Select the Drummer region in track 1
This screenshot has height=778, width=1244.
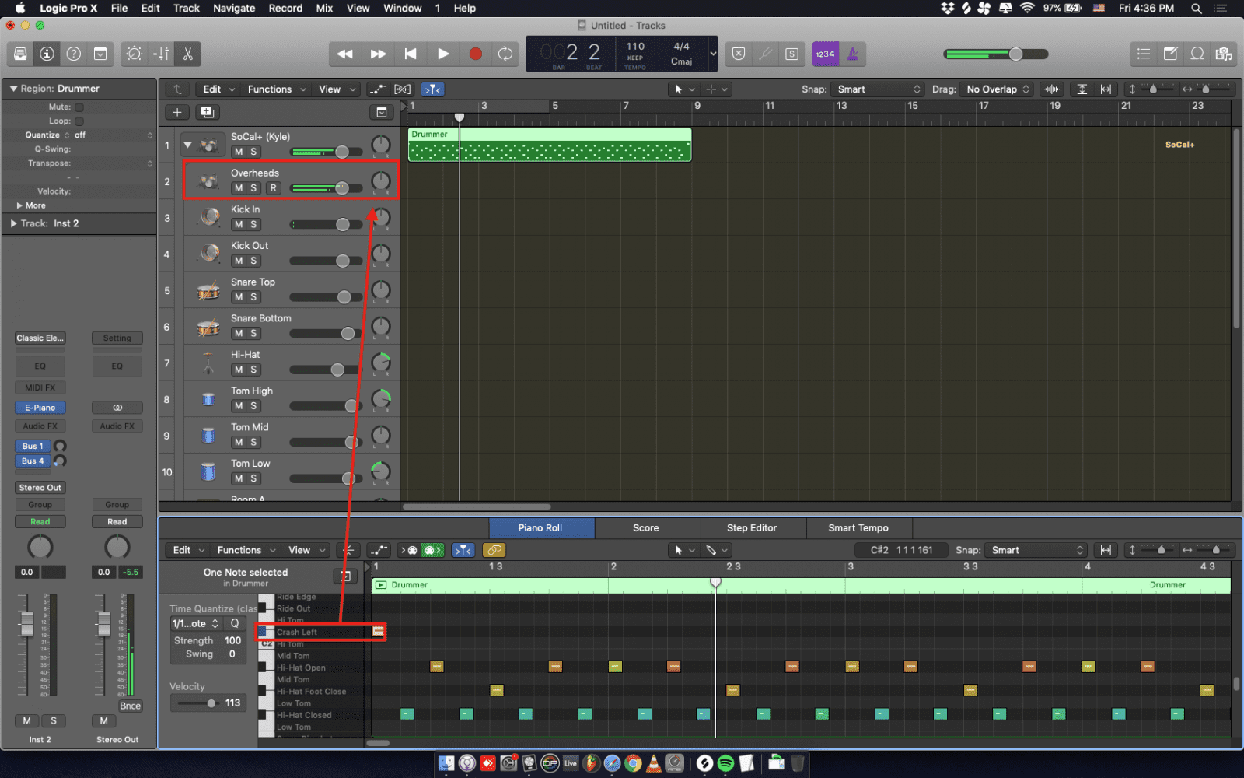pyautogui.click(x=550, y=145)
